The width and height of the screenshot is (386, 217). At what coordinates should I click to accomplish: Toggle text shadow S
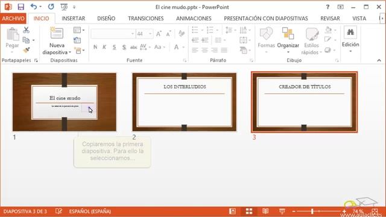click(x=124, y=47)
